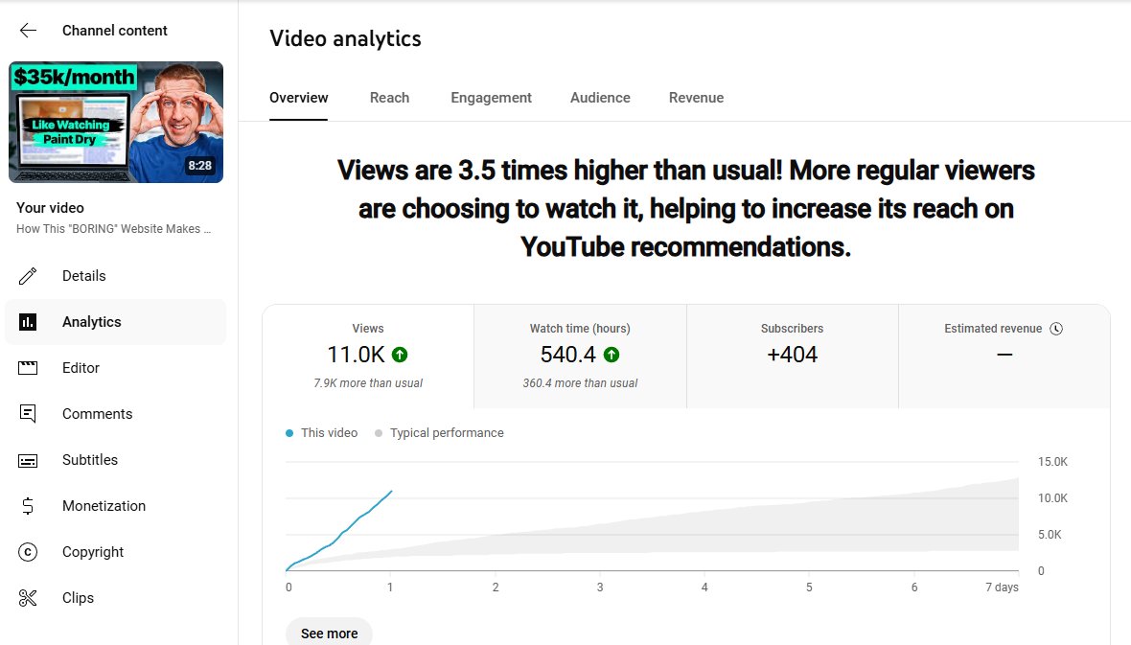The image size is (1131, 645).
Task: Click the Subtitles caption icon
Action: pos(28,460)
